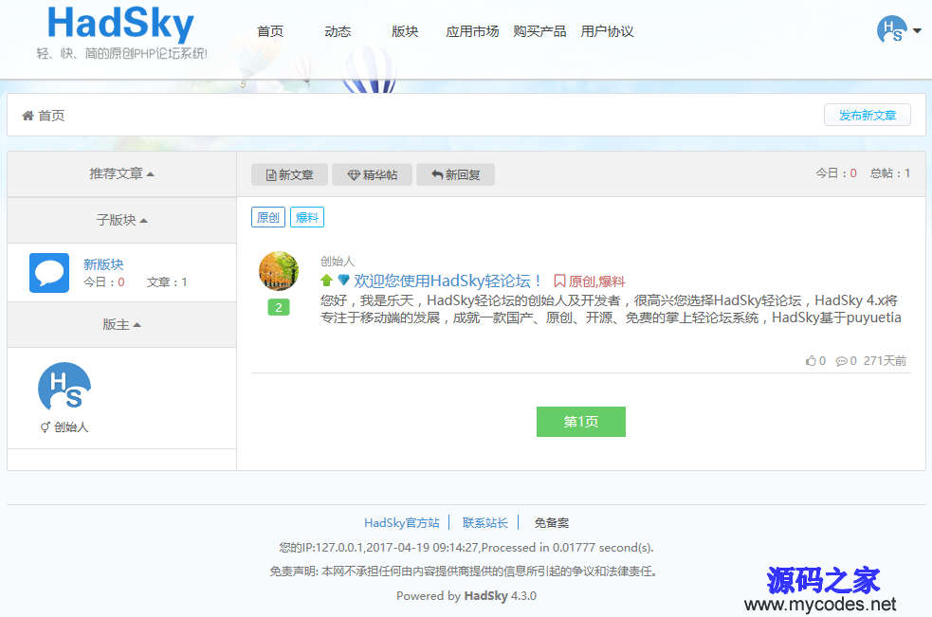Click the 271天前 timestamp

pos(885,361)
